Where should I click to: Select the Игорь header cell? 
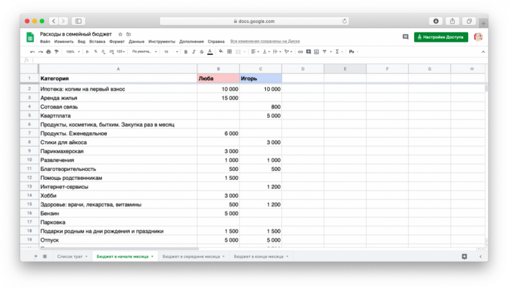(260, 78)
